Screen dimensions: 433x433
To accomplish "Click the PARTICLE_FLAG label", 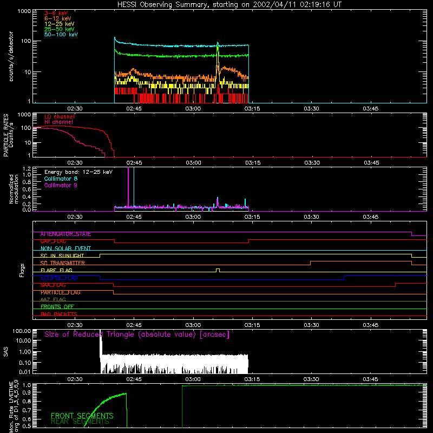I will (61, 292).
